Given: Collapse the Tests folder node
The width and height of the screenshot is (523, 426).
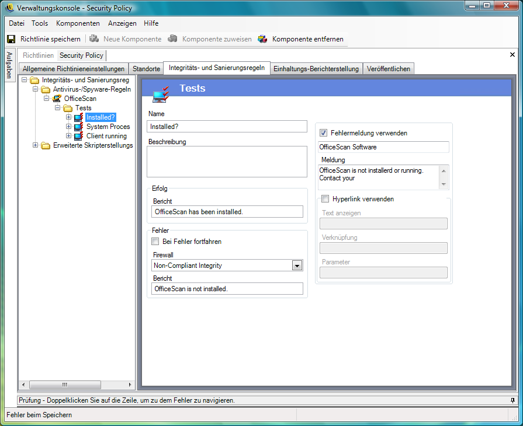Looking at the screenshot, I should click(x=58, y=108).
